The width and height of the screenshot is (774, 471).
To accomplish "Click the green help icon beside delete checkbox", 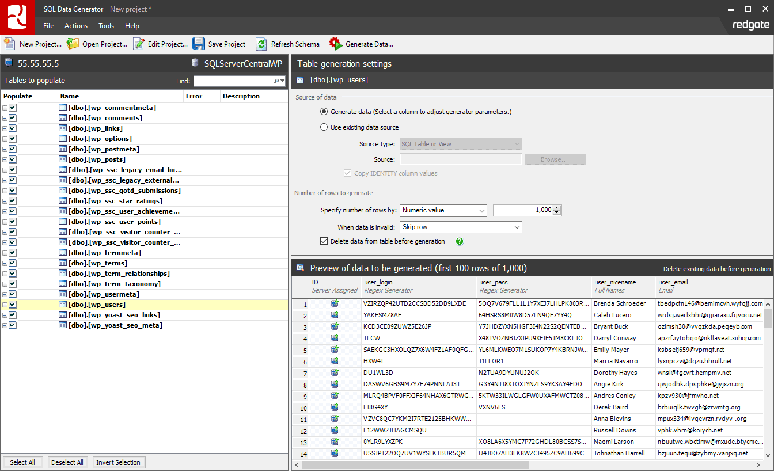I will pos(459,241).
